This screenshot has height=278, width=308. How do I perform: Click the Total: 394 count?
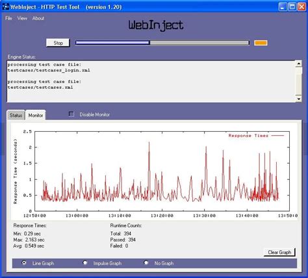(x=121, y=233)
